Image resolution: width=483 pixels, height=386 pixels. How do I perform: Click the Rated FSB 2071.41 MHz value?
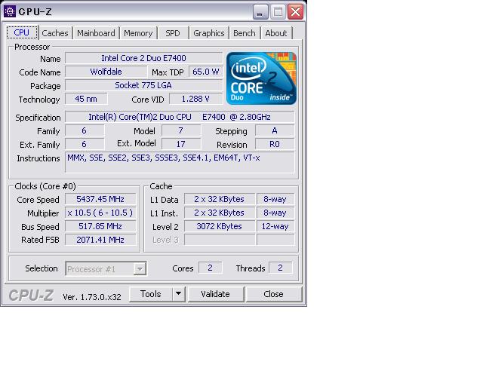[x=100, y=240]
